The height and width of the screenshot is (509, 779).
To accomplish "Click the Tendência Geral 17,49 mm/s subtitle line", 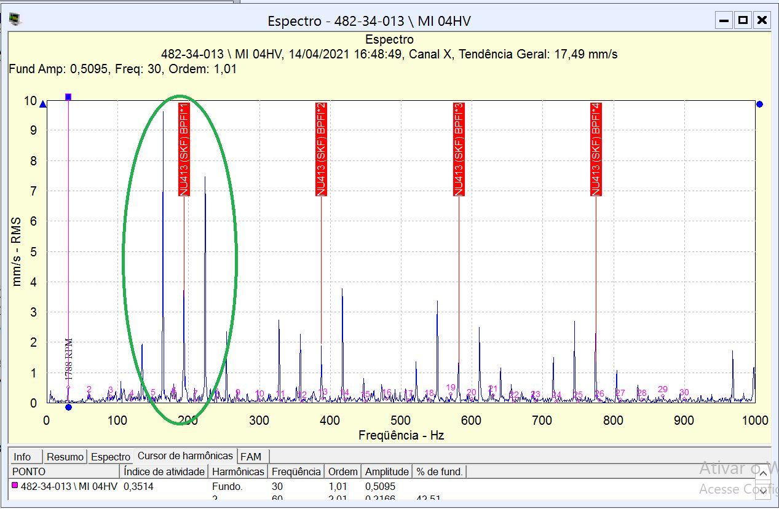I will tap(389, 54).
